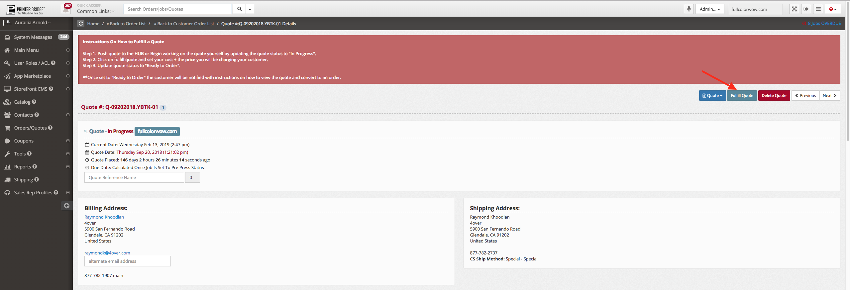Open the hamburger menu icon in top bar
The image size is (850, 290).
[818, 9]
